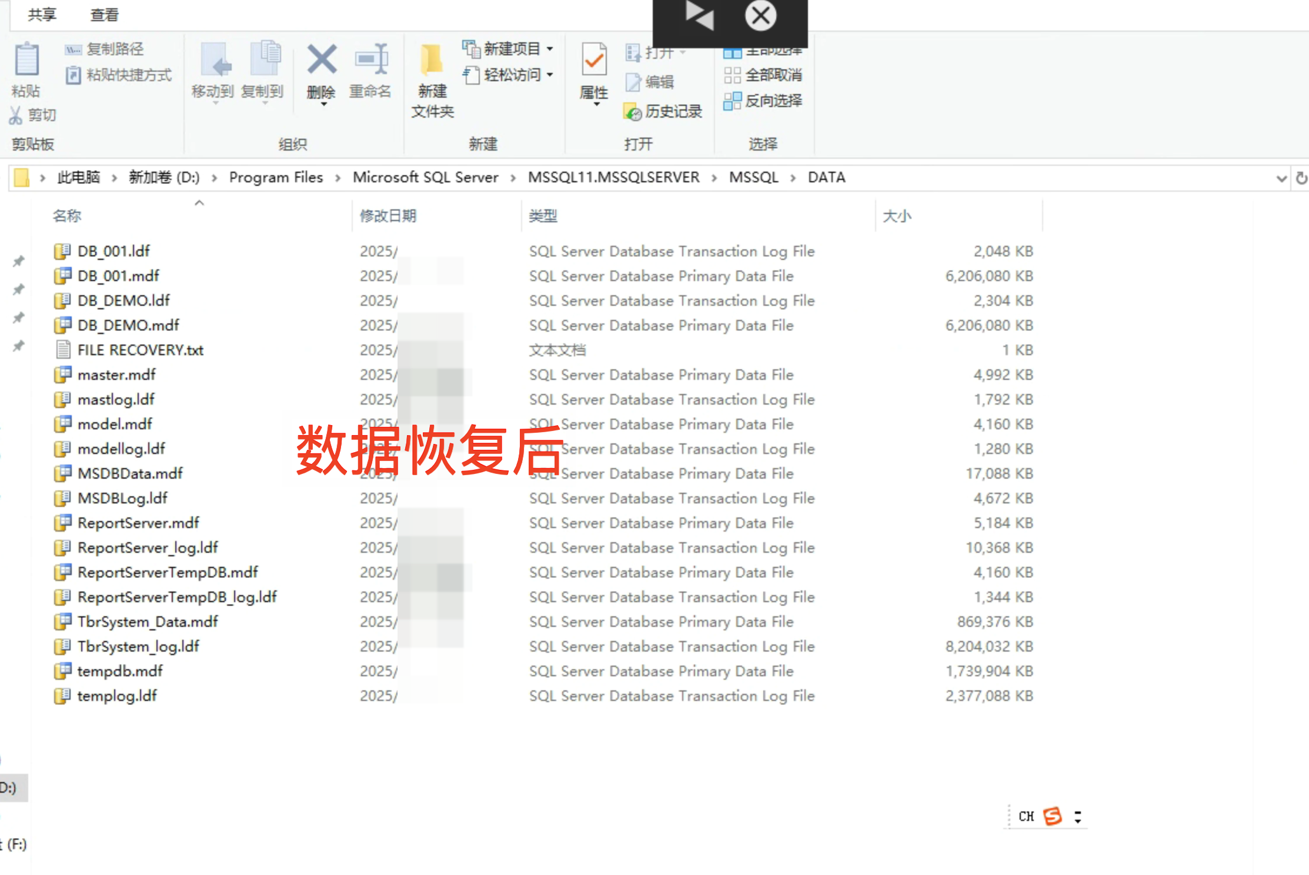1309x875 pixels.
Task: Open the View (查看) ribbon tab
Action: click(x=105, y=15)
